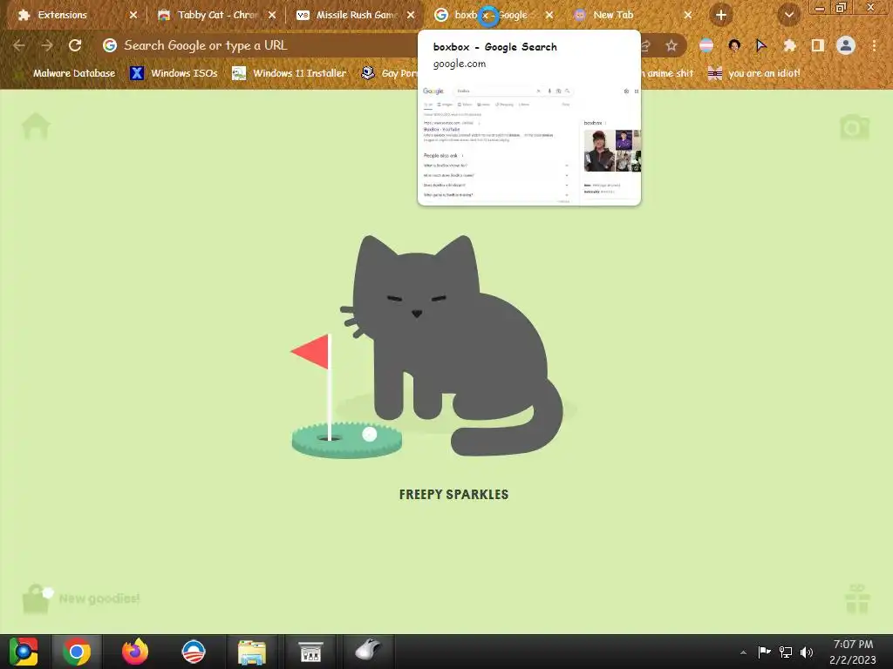Open the Action Center flag icon
The height and width of the screenshot is (669, 893).
764,652
